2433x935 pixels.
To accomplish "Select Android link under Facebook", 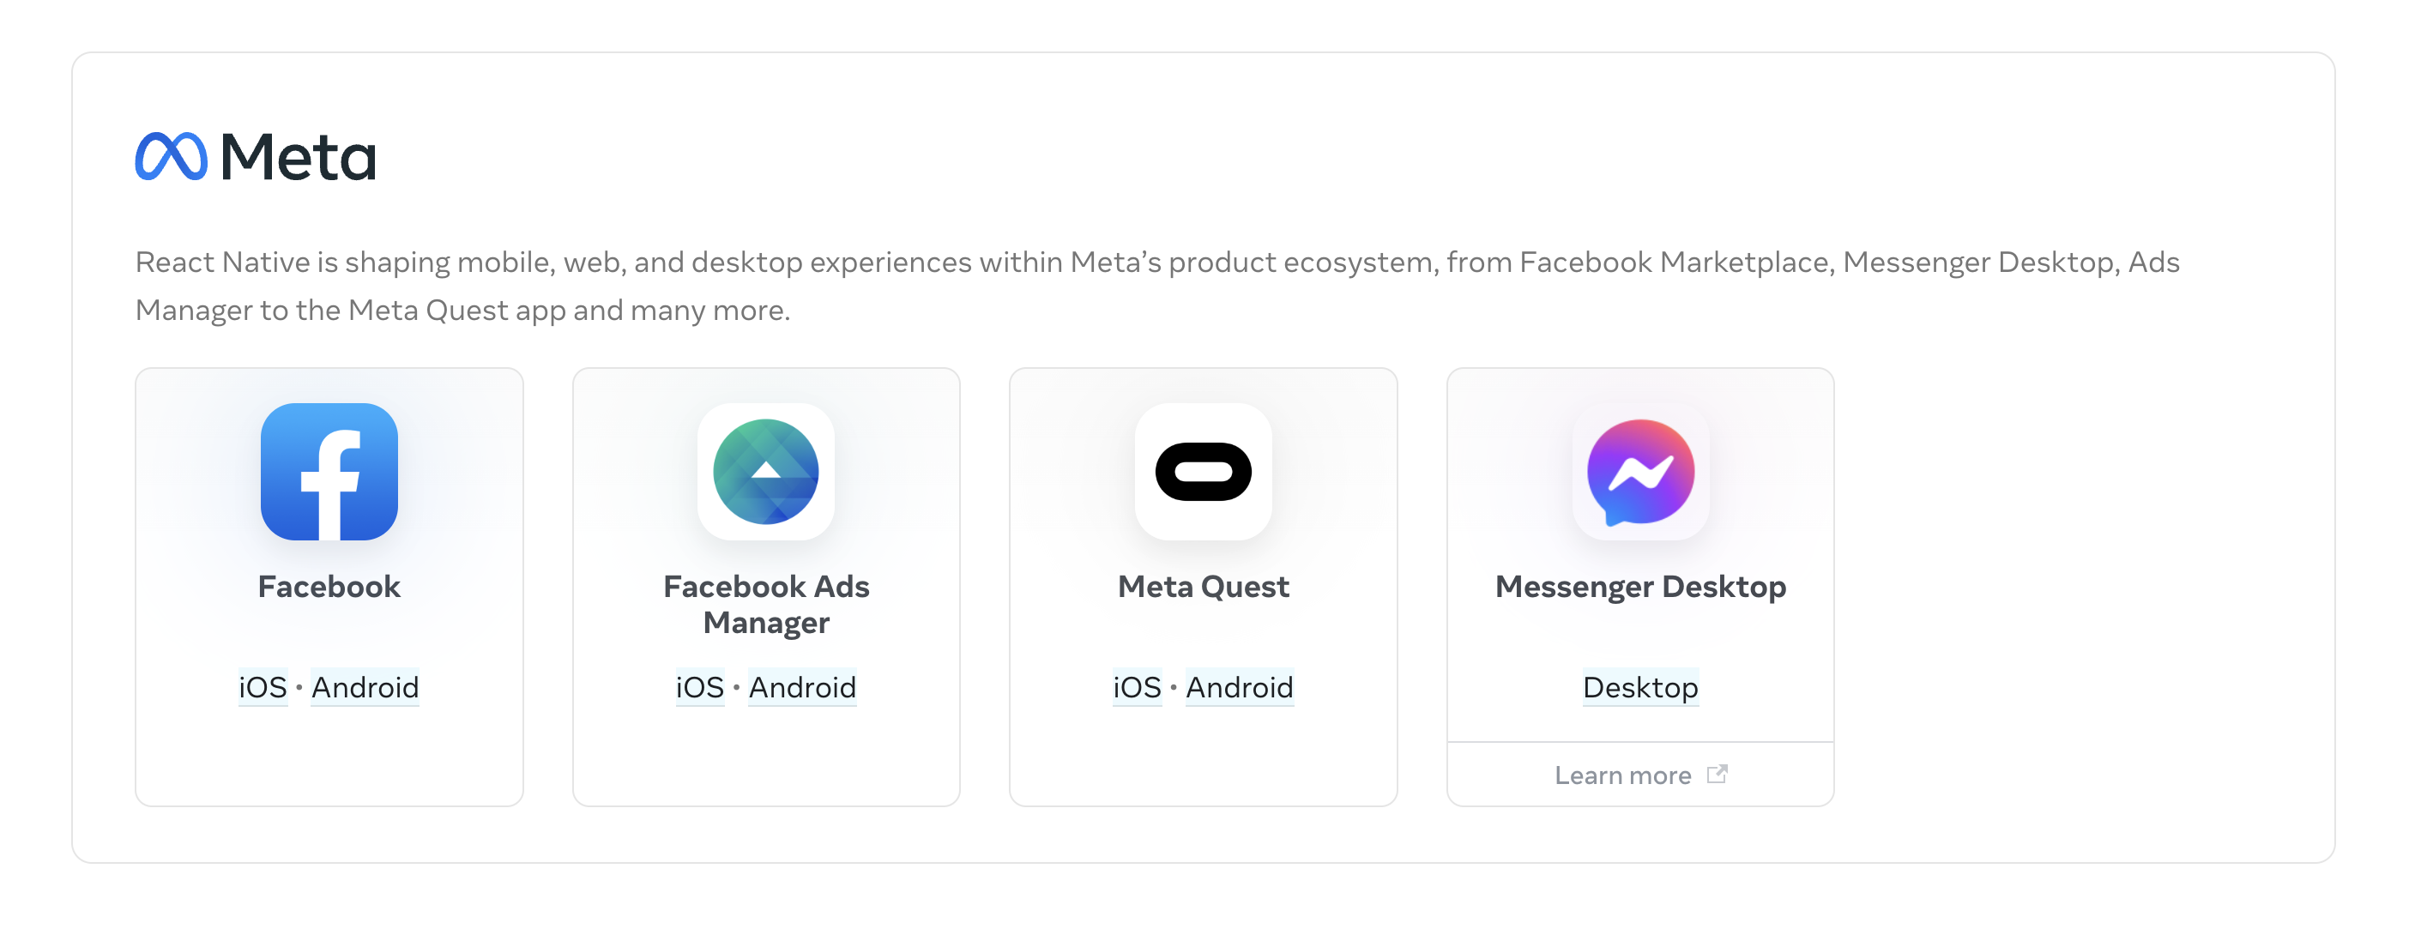I will click(365, 686).
